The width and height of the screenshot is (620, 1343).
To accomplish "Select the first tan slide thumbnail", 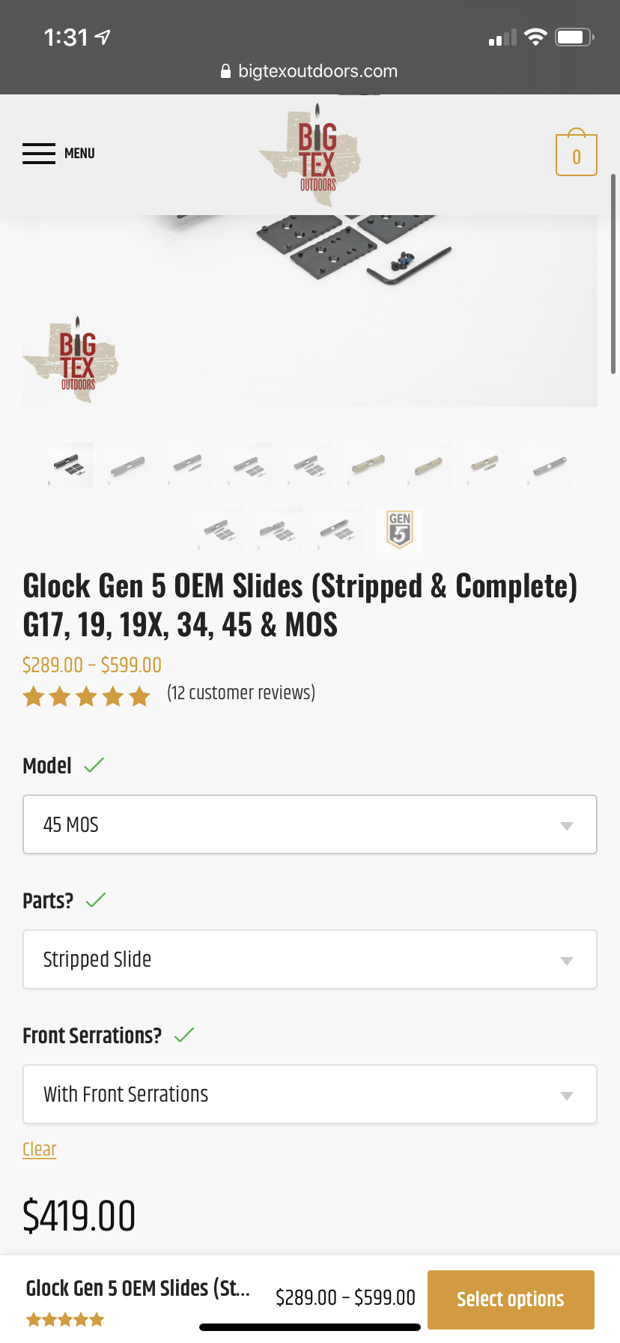I will tap(370, 465).
